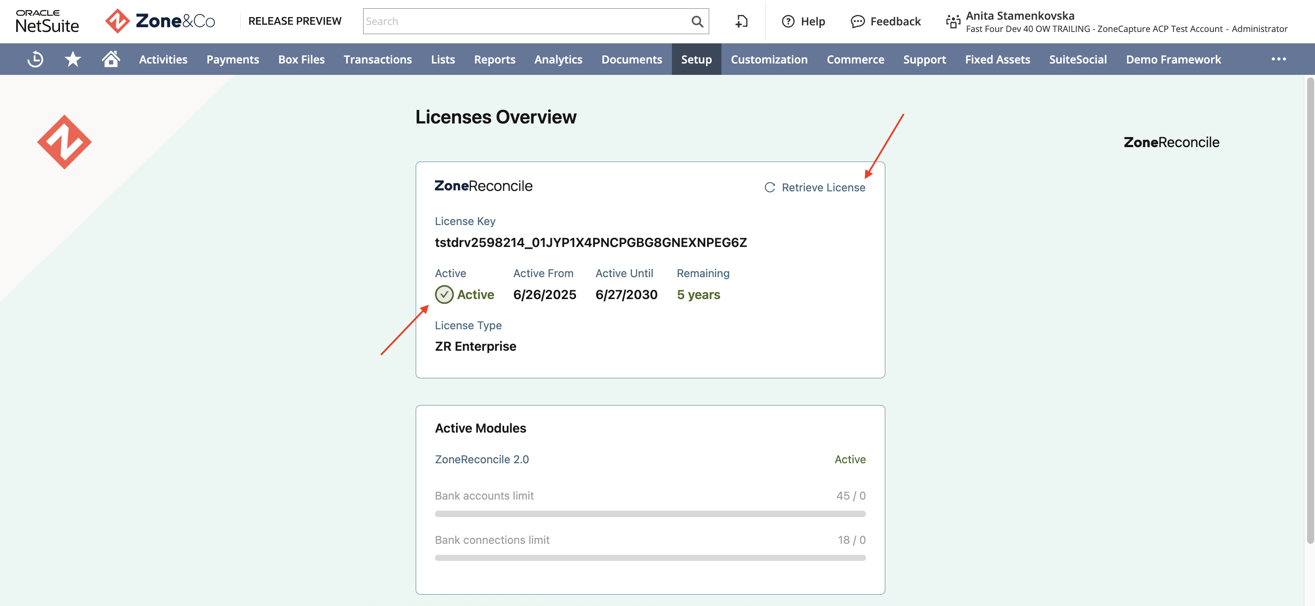The width and height of the screenshot is (1315, 606).
Task: Expand the Customization menu
Action: pyautogui.click(x=769, y=59)
